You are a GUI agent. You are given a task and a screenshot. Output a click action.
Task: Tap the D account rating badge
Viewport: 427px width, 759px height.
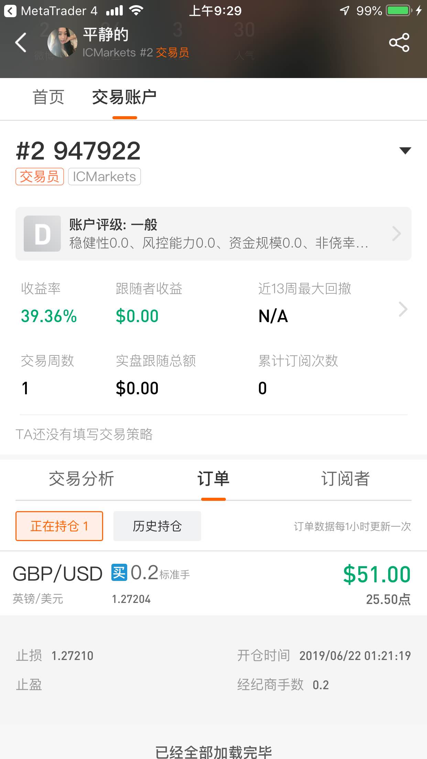point(42,234)
